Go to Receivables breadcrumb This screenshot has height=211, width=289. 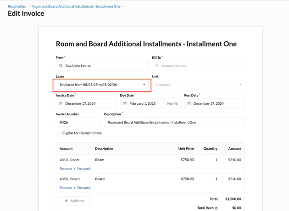click(x=17, y=6)
